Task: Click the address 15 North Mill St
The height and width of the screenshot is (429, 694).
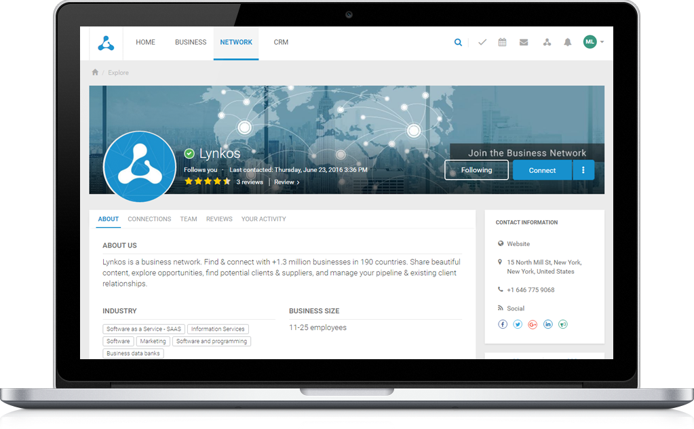Action: click(544, 267)
